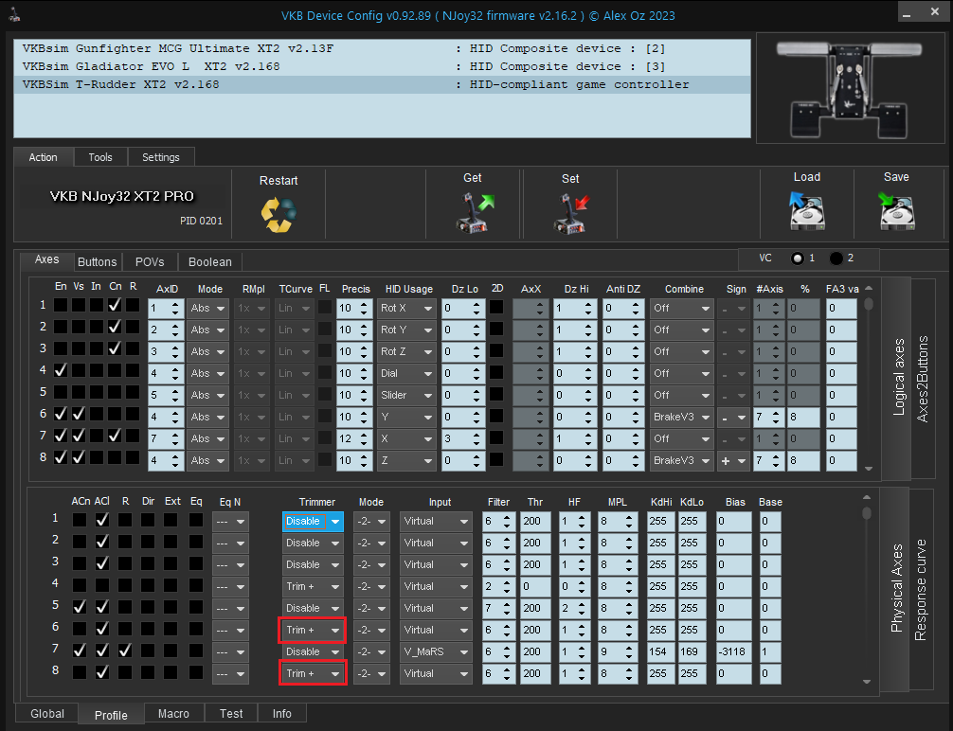This screenshot has width=953, height=731.
Task: Click the rudder pedals device image
Action: coord(849,89)
